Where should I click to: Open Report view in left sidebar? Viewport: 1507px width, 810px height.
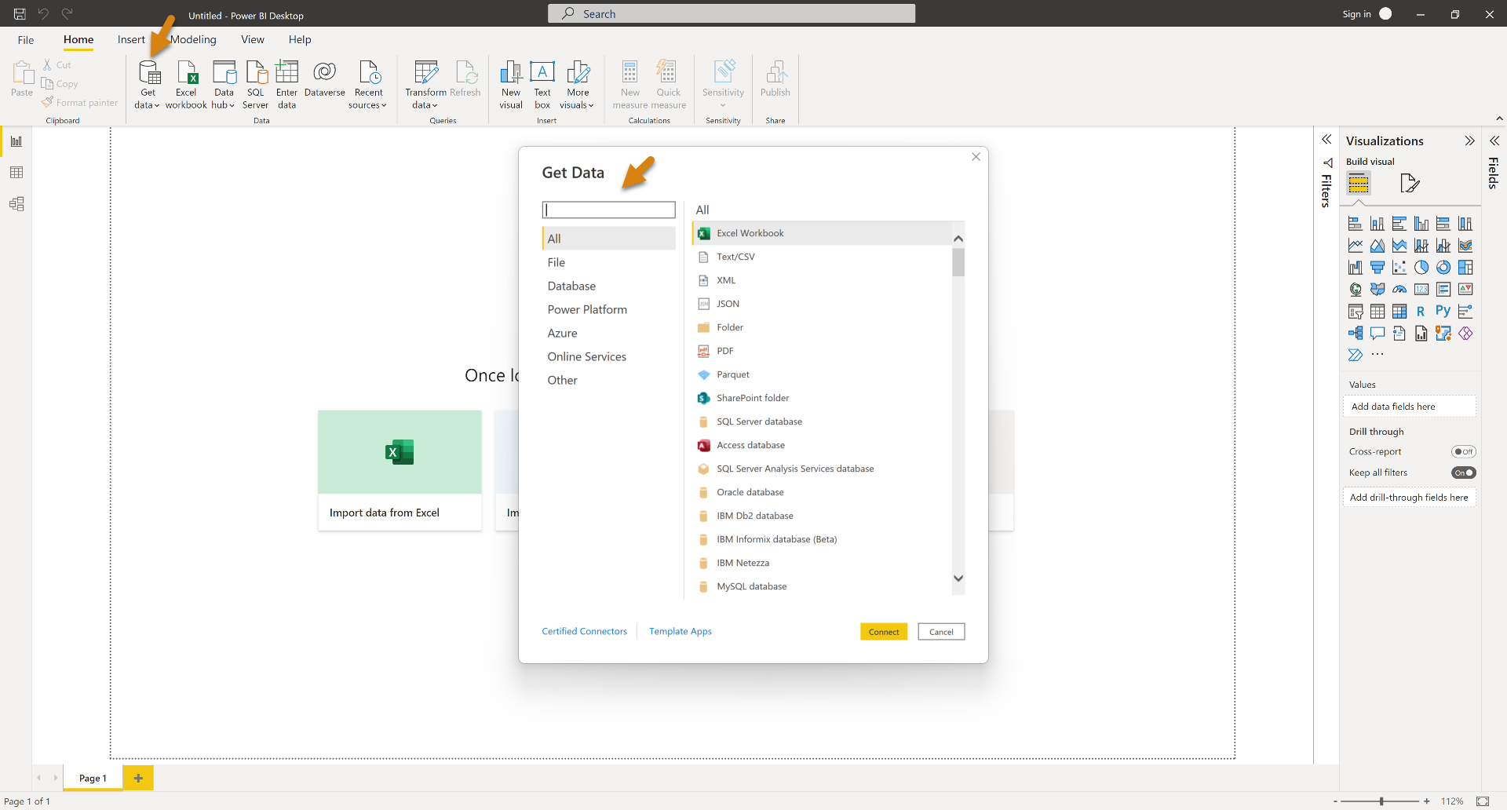16,141
